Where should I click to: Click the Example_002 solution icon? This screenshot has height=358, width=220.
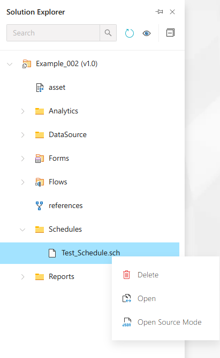coord(27,64)
